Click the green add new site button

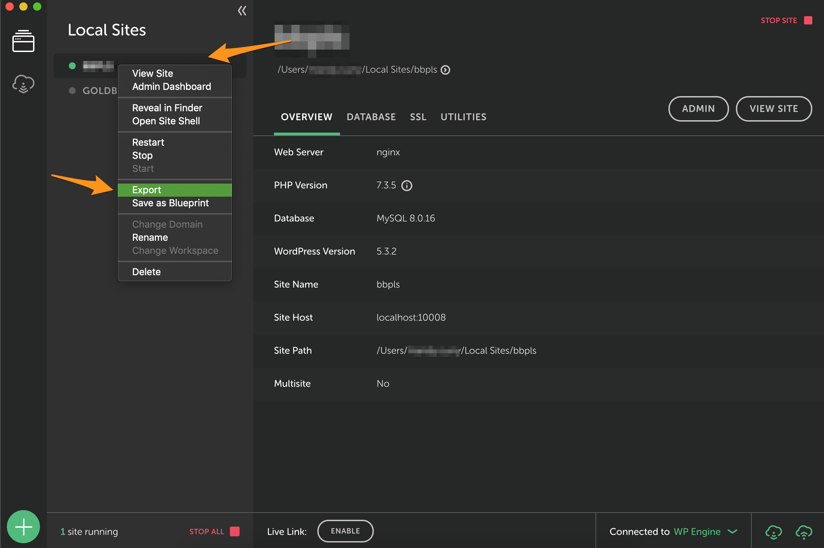click(23, 527)
